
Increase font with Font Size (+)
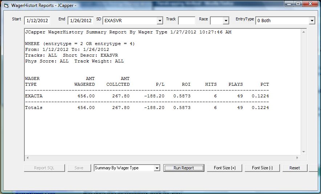click(x=224, y=168)
